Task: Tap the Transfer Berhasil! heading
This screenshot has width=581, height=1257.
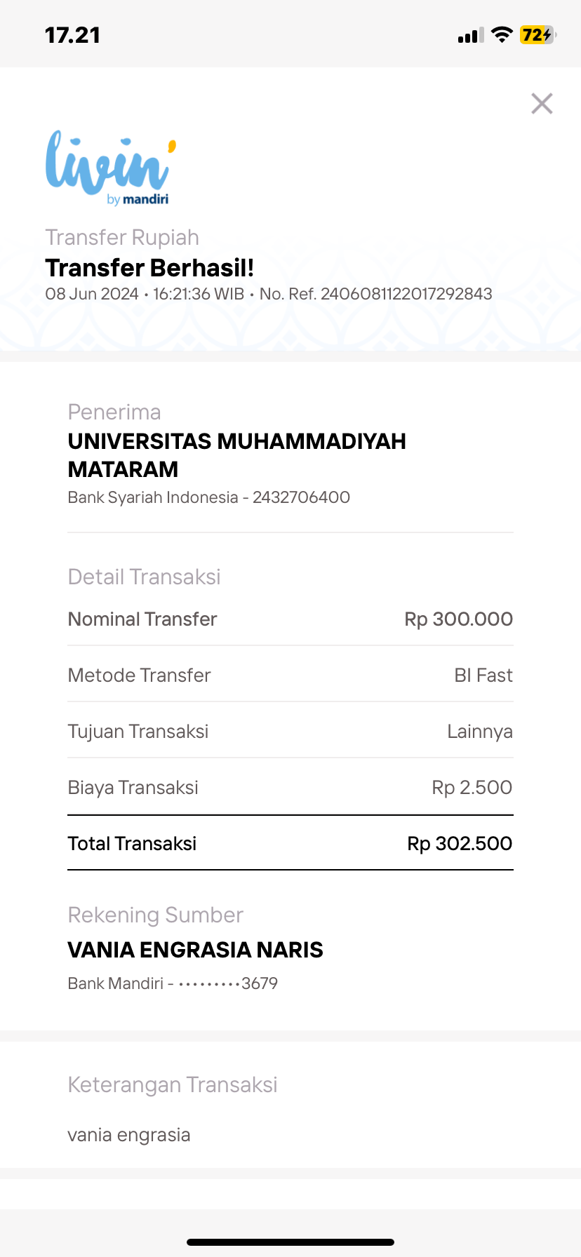Action: 149,268
